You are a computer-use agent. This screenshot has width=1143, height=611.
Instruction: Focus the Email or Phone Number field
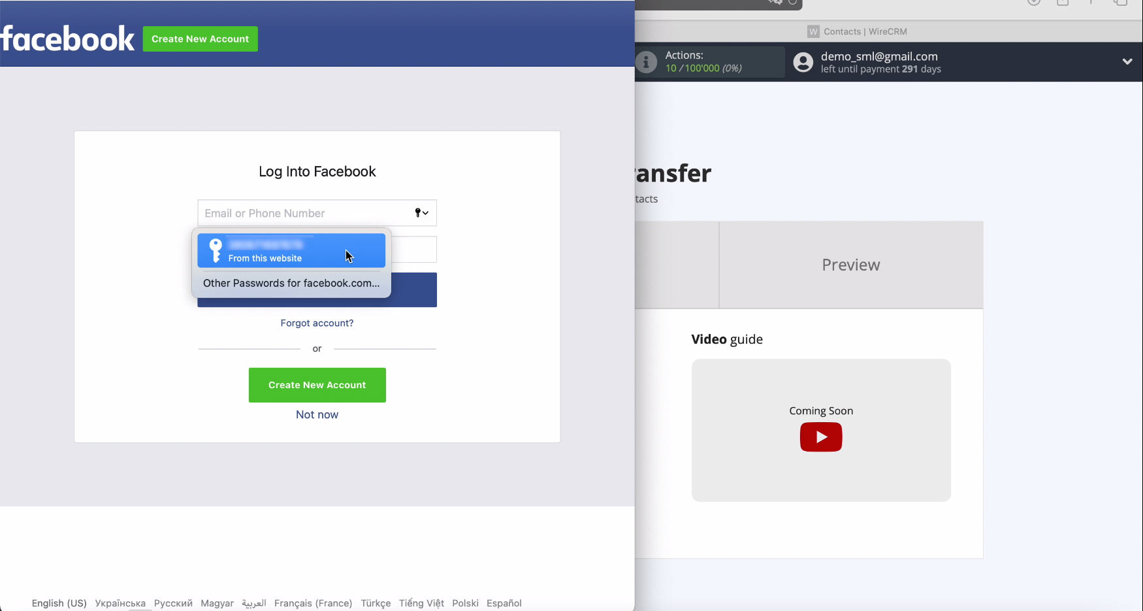pyautogui.click(x=317, y=213)
